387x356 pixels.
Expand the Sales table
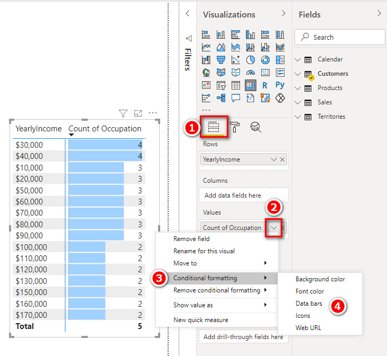click(298, 102)
